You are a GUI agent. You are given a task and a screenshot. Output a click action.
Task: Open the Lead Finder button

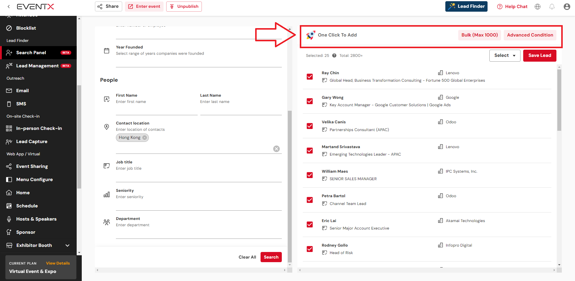point(466,6)
